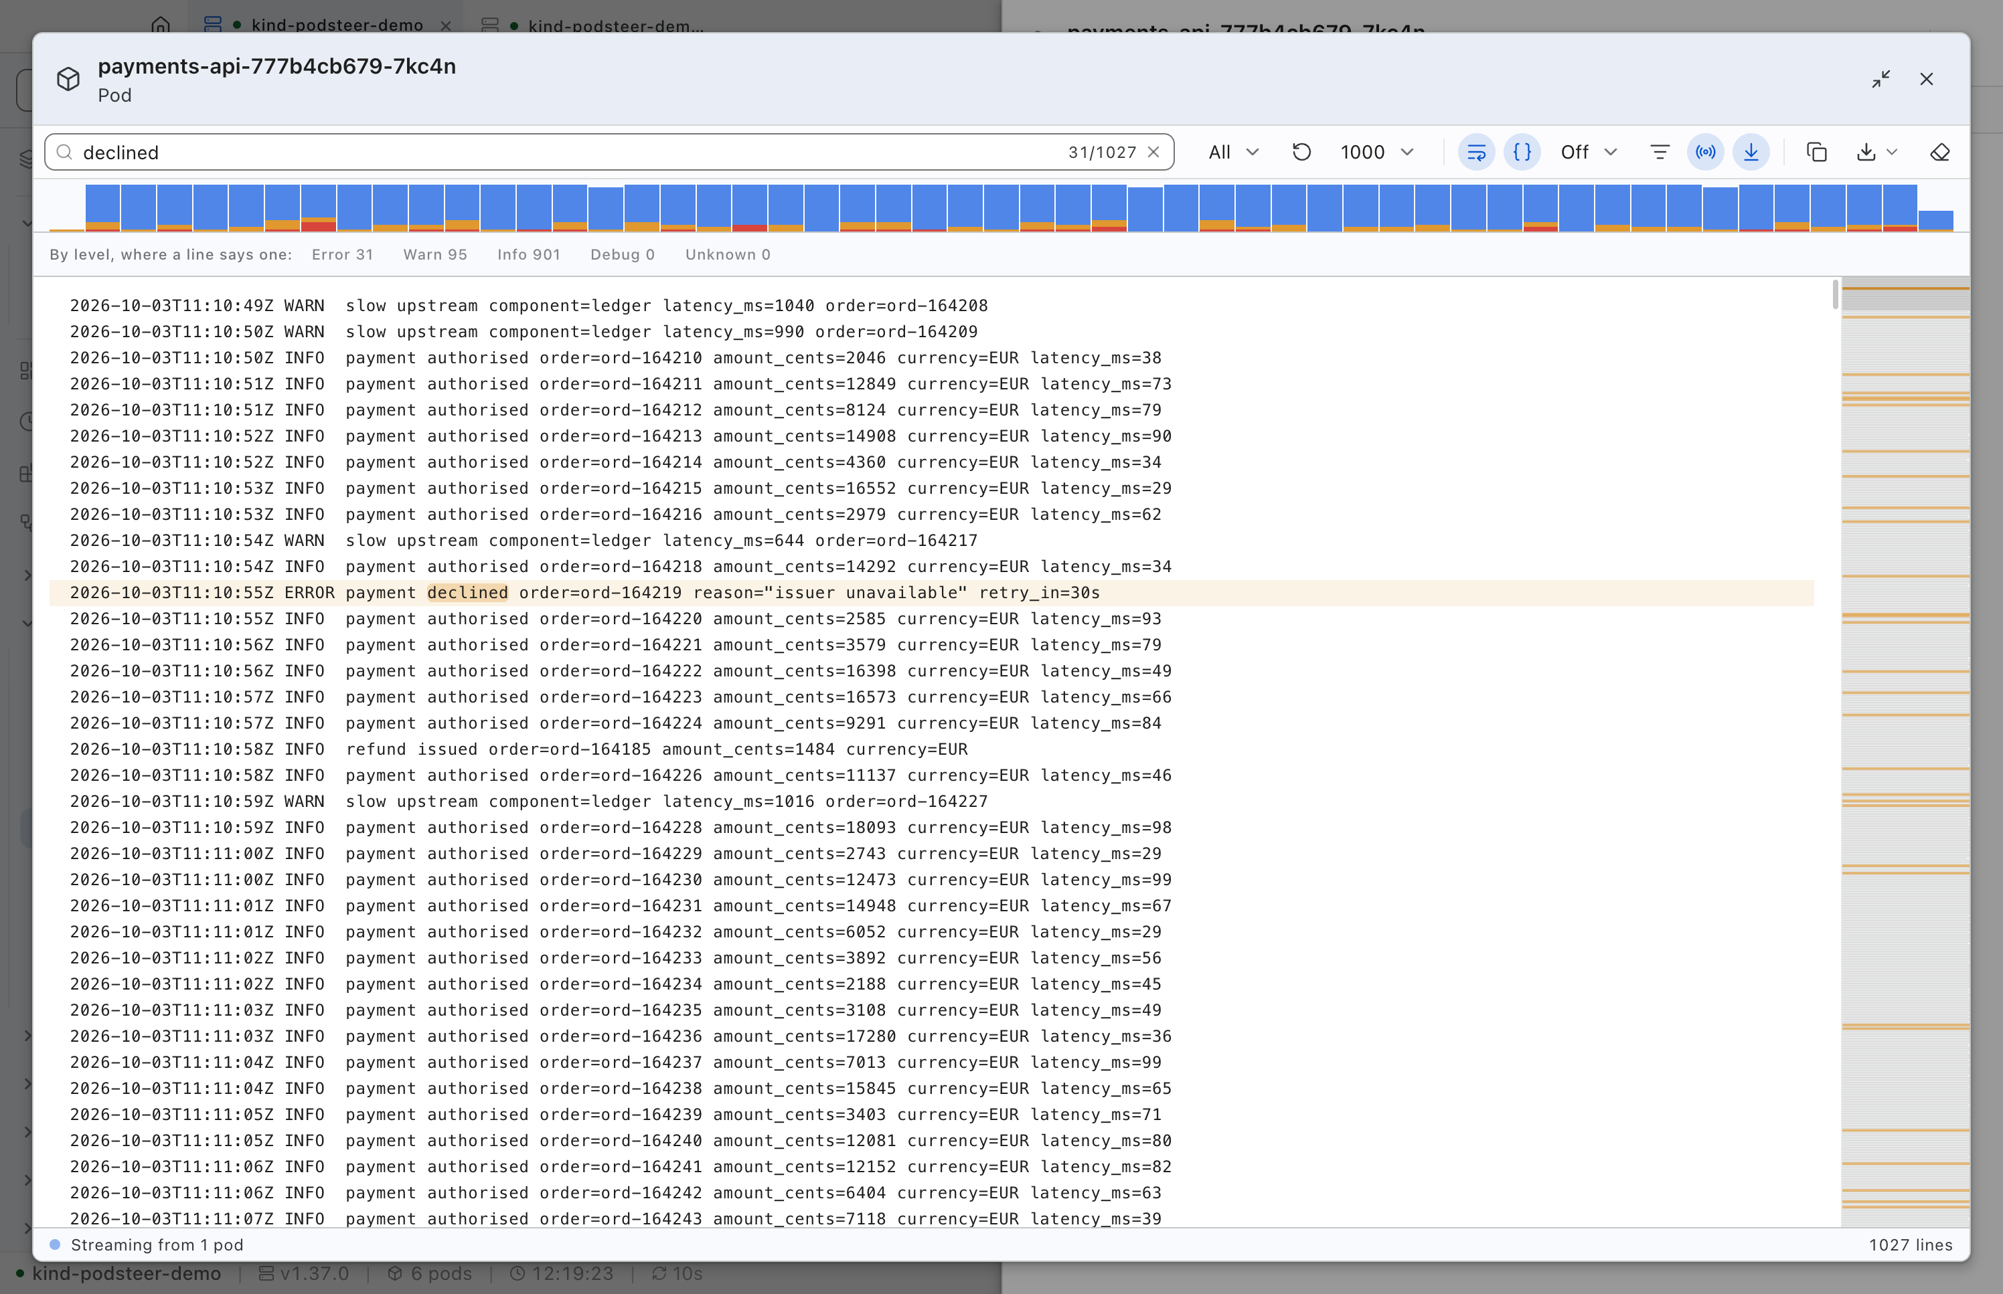This screenshot has width=2003, height=1294.
Task: Filter by 'Warn 95' level
Action: point(434,255)
